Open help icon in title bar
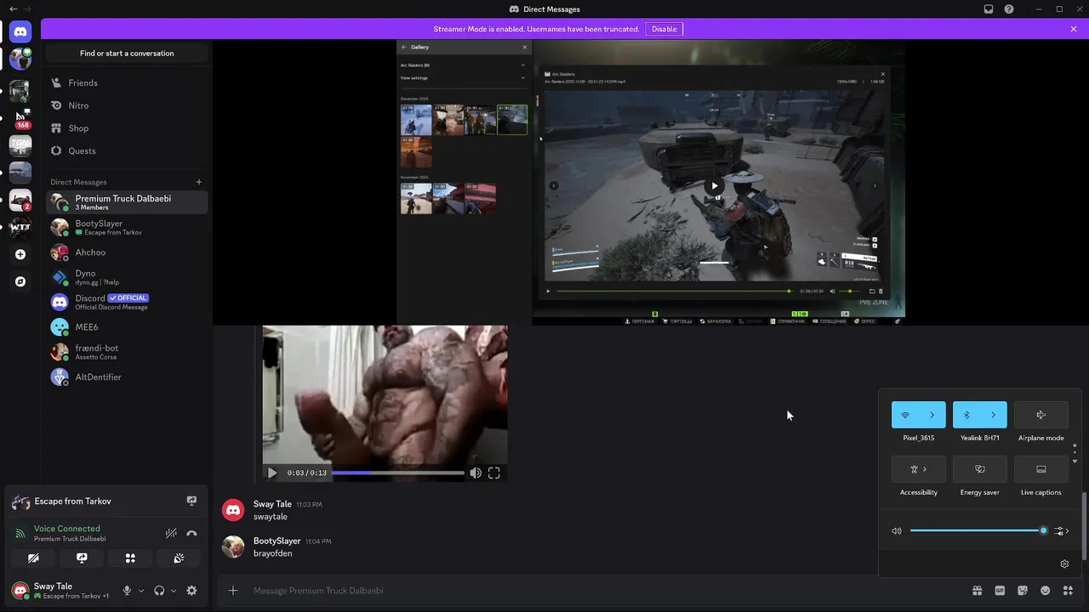This screenshot has width=1089, height=612. 1009,9
